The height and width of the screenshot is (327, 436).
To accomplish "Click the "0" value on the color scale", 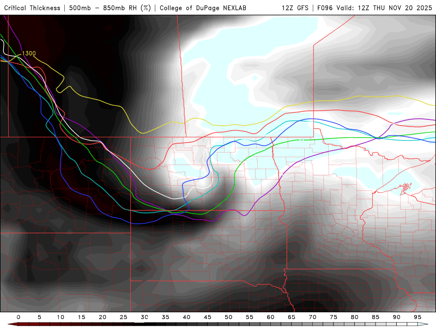I will [x=19, y=317].
